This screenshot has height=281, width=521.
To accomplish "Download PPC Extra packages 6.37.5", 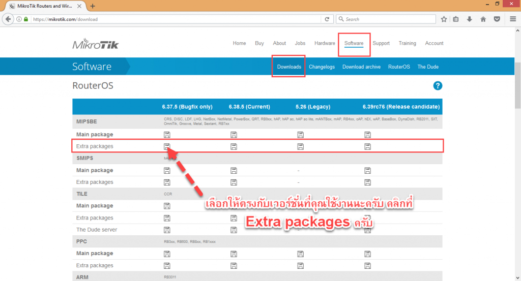I will [167, 266].
